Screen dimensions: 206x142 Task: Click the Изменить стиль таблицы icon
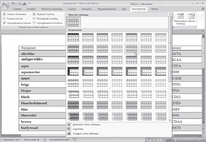[69, 125]
